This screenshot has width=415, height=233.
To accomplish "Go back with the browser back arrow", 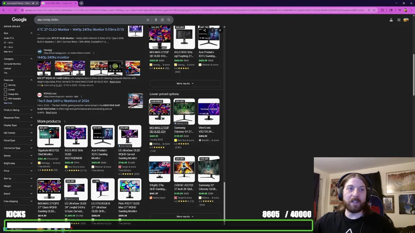I will pos(3,10).
